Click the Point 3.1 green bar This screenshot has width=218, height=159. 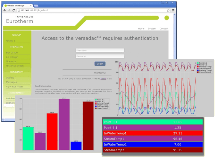[28, 139]
